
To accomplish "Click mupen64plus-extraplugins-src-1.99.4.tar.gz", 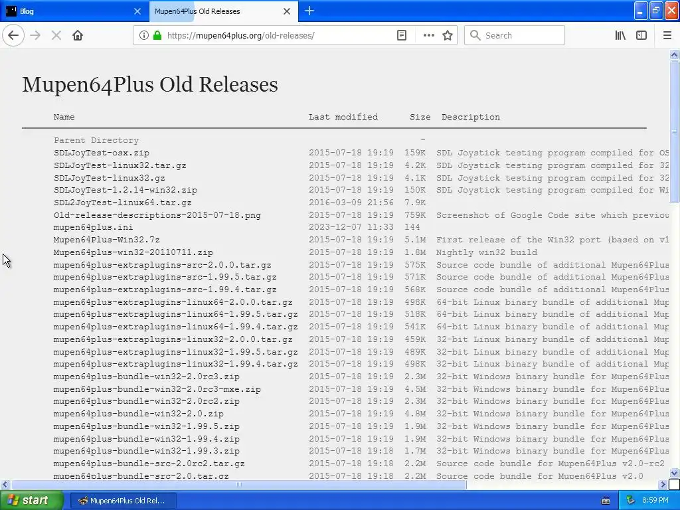I will 165,290.
